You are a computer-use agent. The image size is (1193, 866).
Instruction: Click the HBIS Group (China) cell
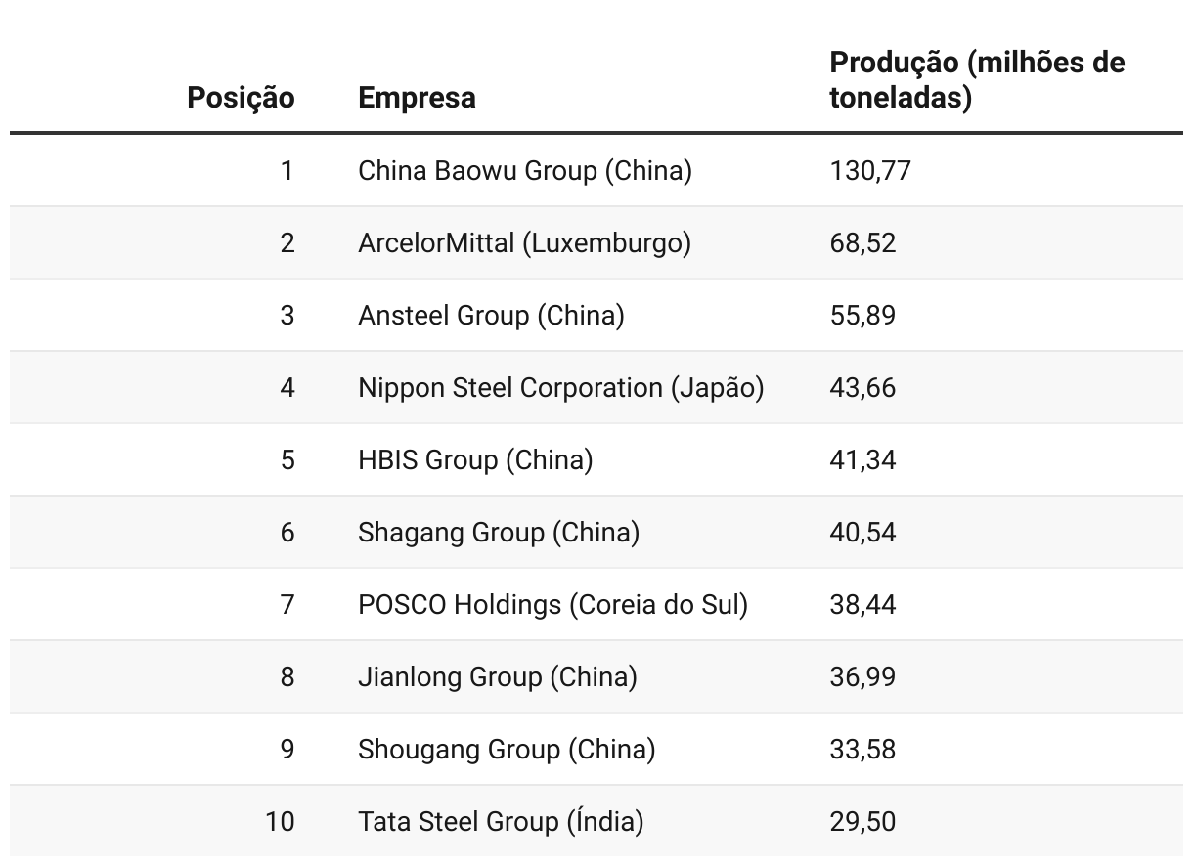click(475, 460)
